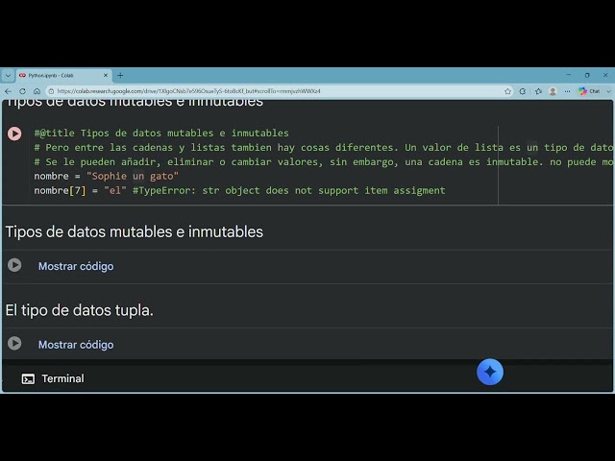Image resolution: width=615 pixels, height=461 pixels.
Task: Click the nombre[7] = "el" code line
Action: tap(239, 190)
